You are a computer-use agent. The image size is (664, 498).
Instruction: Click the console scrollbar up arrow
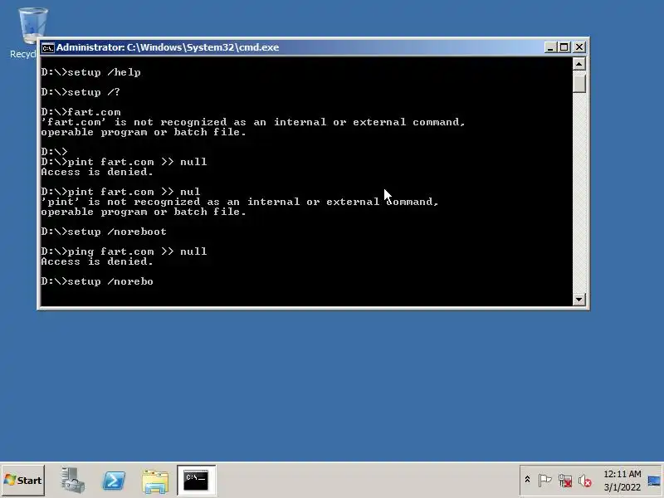pos(579,64)
